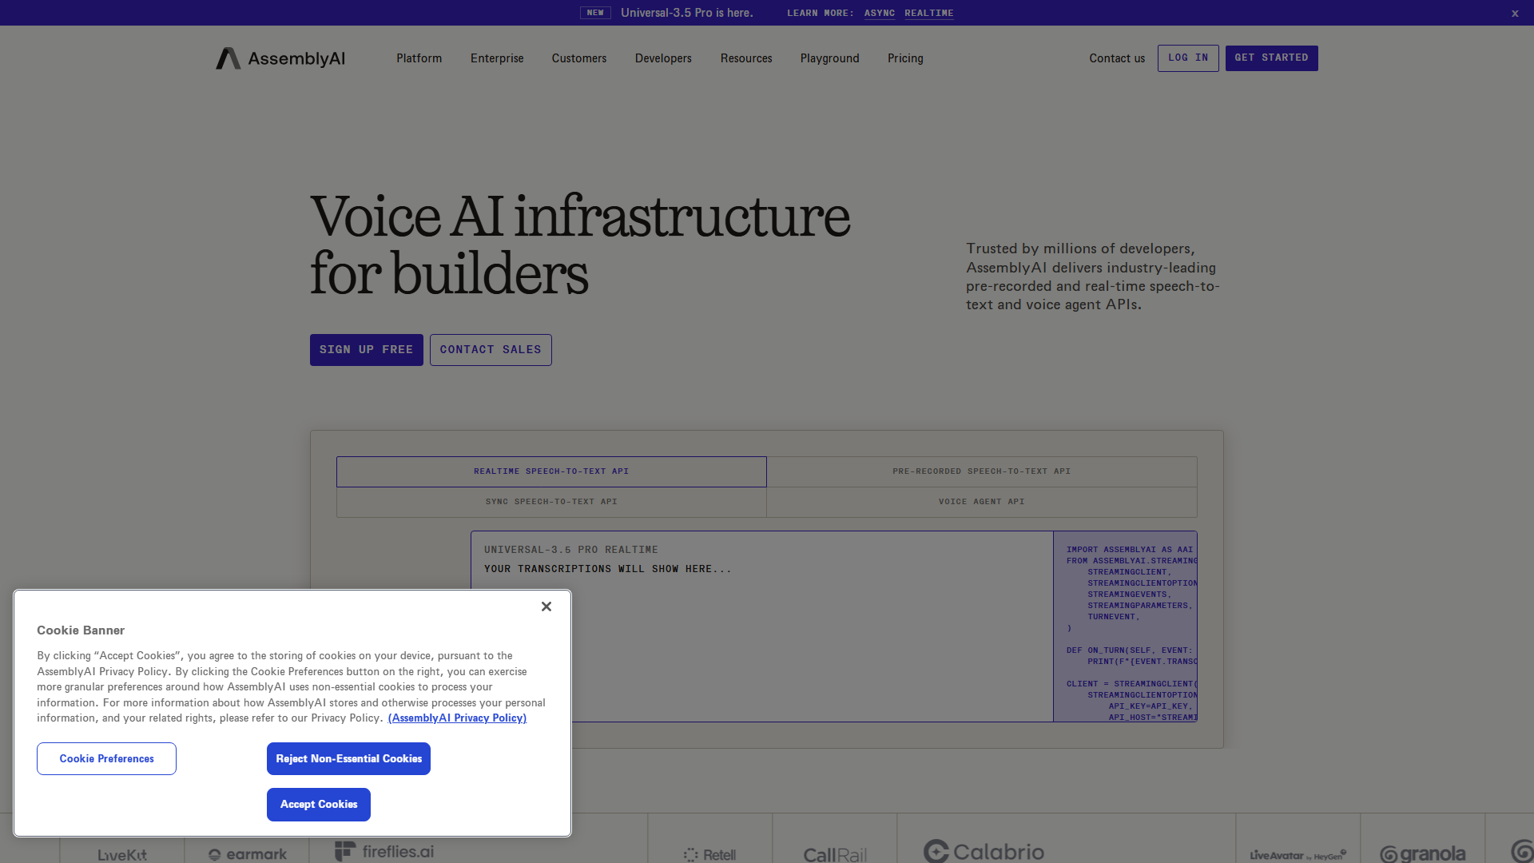Switch to the Voice Agent API tab

pos(982,502)
